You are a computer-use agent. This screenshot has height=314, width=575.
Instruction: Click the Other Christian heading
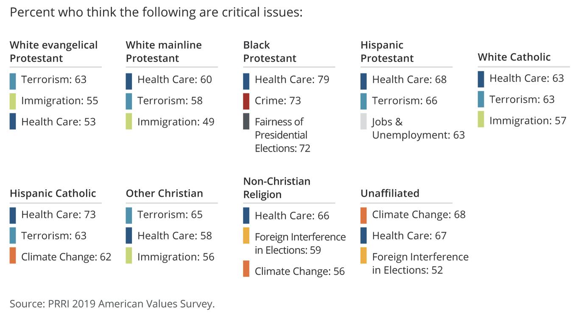(165, 193)
